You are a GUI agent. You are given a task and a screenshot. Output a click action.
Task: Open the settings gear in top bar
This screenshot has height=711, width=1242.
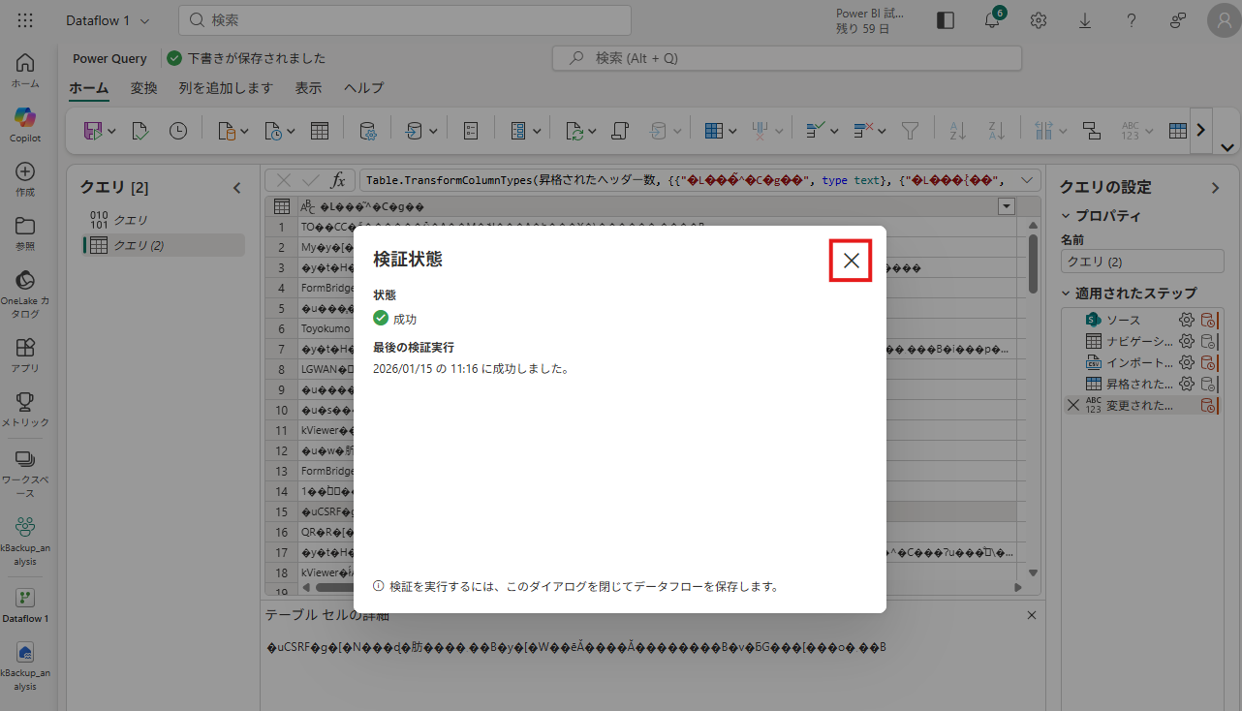click(x=1039, y=20)
